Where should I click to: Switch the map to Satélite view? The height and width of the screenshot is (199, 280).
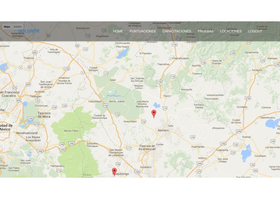[x=17, y=27]
